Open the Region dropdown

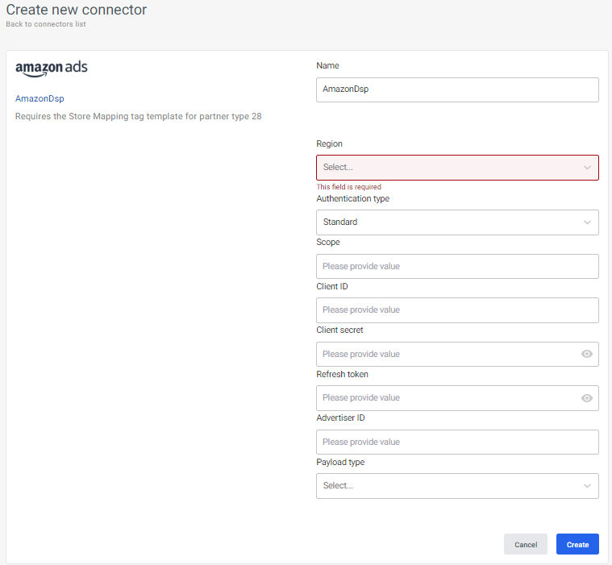coord(457,168)
